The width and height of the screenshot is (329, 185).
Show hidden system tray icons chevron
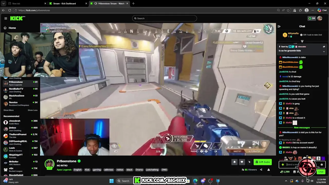[286, 181]
